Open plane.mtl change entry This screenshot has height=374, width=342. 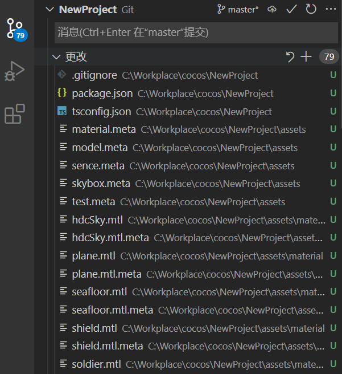tap(197, 255)
